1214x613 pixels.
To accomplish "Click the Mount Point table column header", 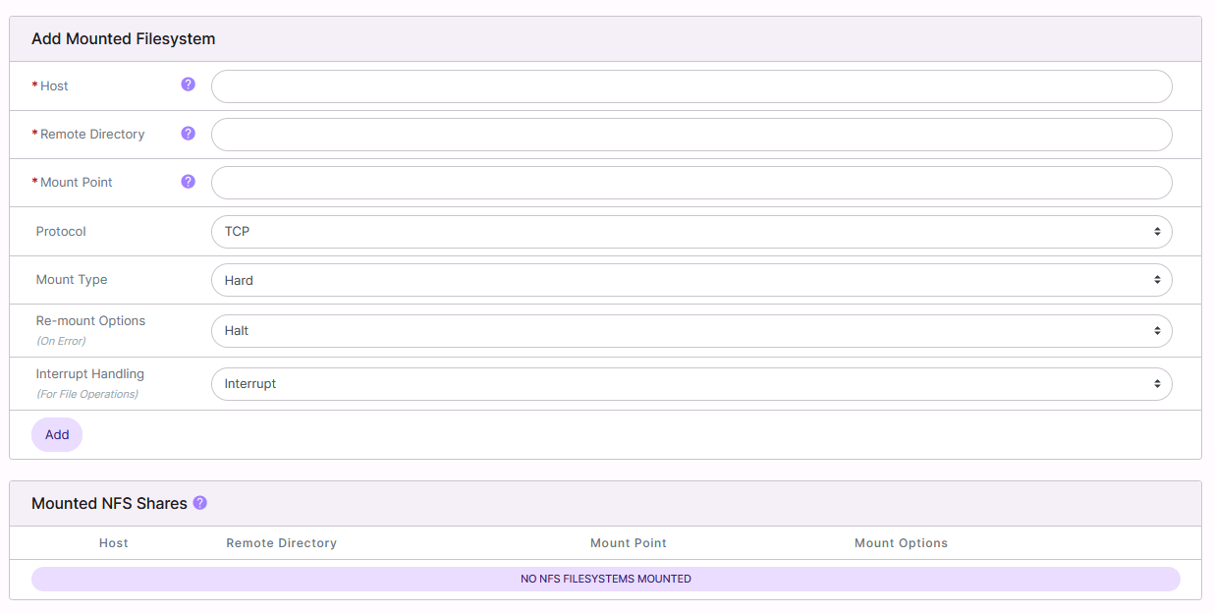I will pos(629,543).
